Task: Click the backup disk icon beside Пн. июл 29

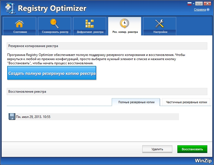Action: (x=12, y=117)
